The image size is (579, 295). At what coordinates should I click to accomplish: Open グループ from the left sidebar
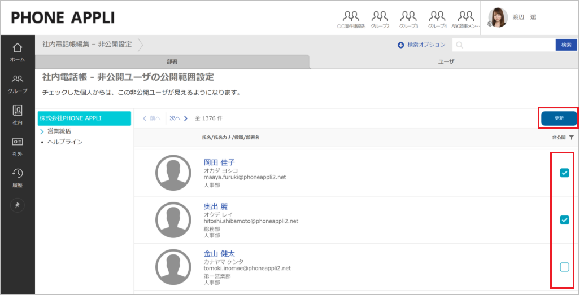(x=17, y=83)
